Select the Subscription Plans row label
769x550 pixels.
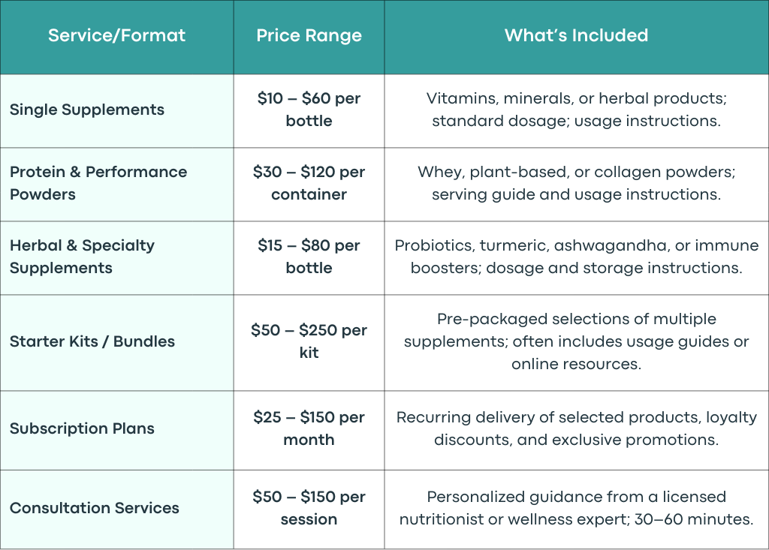click(x=82, y=429)
